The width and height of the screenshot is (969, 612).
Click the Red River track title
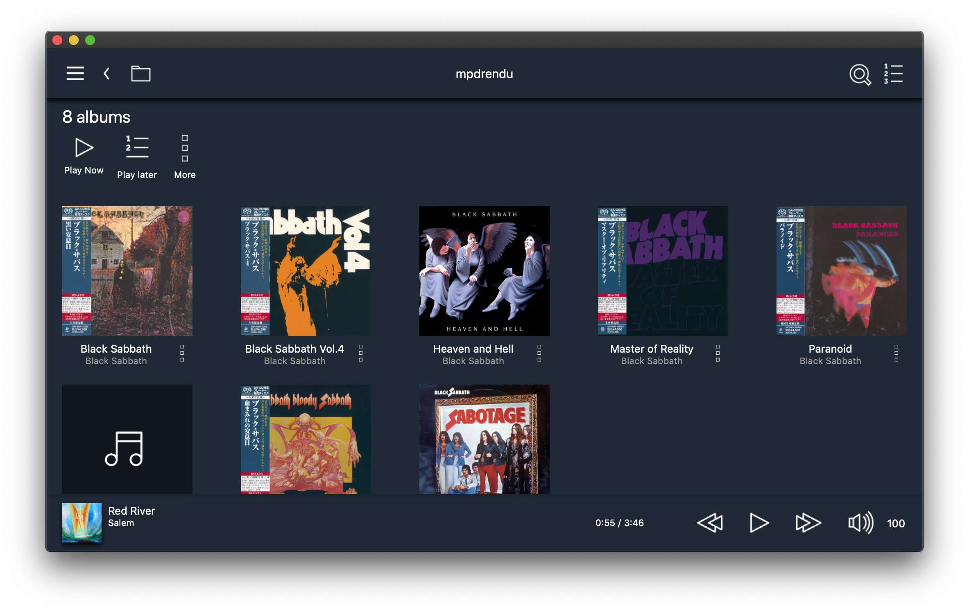131,511
